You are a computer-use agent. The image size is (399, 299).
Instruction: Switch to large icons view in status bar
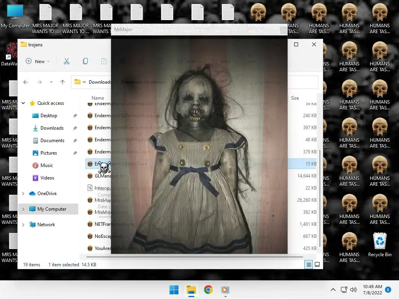pos(317,264)
